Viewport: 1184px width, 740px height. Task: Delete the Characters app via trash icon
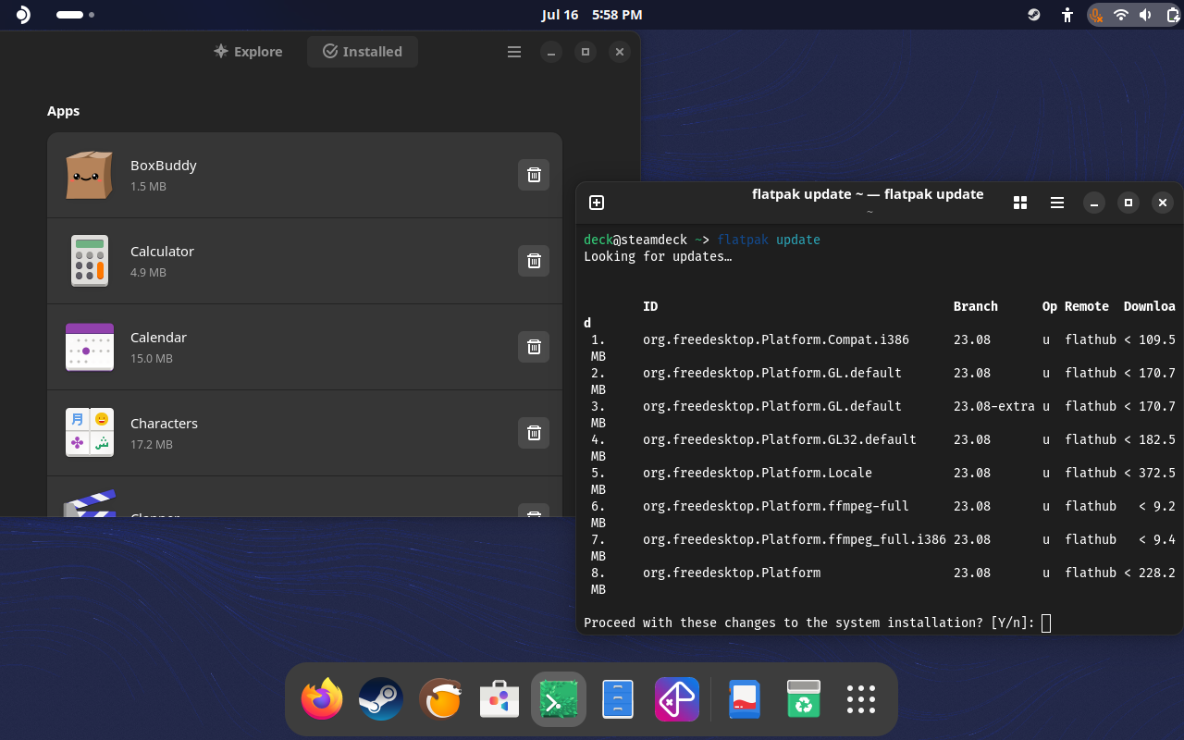tap(534, 433)
